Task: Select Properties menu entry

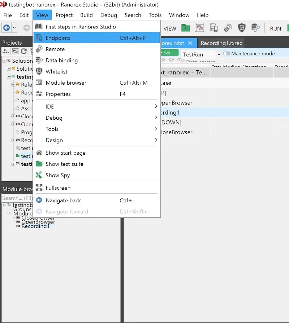Action: click(x=96, y=94)
